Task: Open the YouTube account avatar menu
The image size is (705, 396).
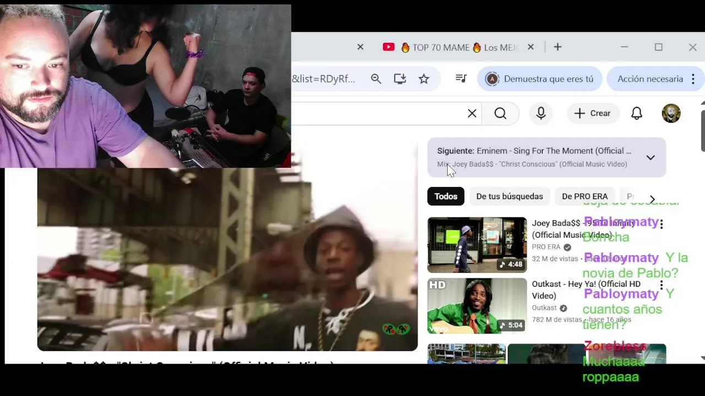Action: [671, 113]
